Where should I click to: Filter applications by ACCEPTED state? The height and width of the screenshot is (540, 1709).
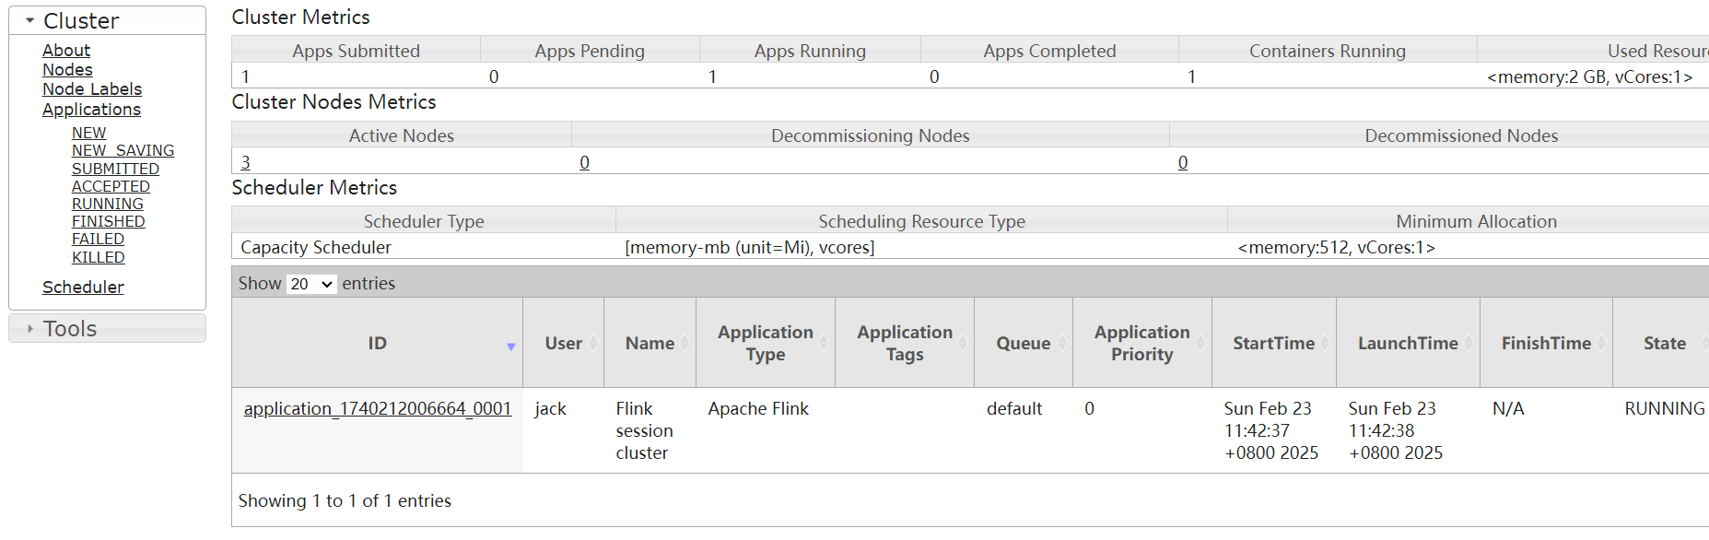[111, 186]
